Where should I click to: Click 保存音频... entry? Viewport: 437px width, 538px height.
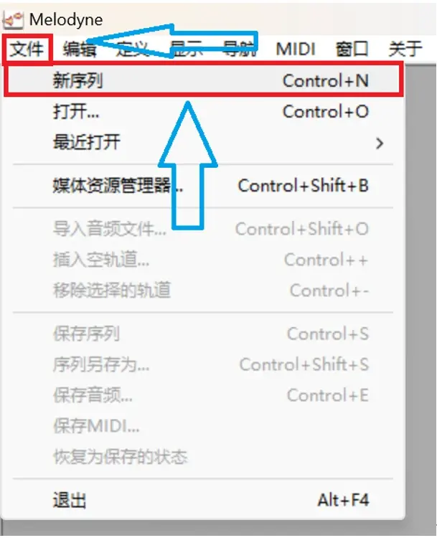tap(203, 395)
